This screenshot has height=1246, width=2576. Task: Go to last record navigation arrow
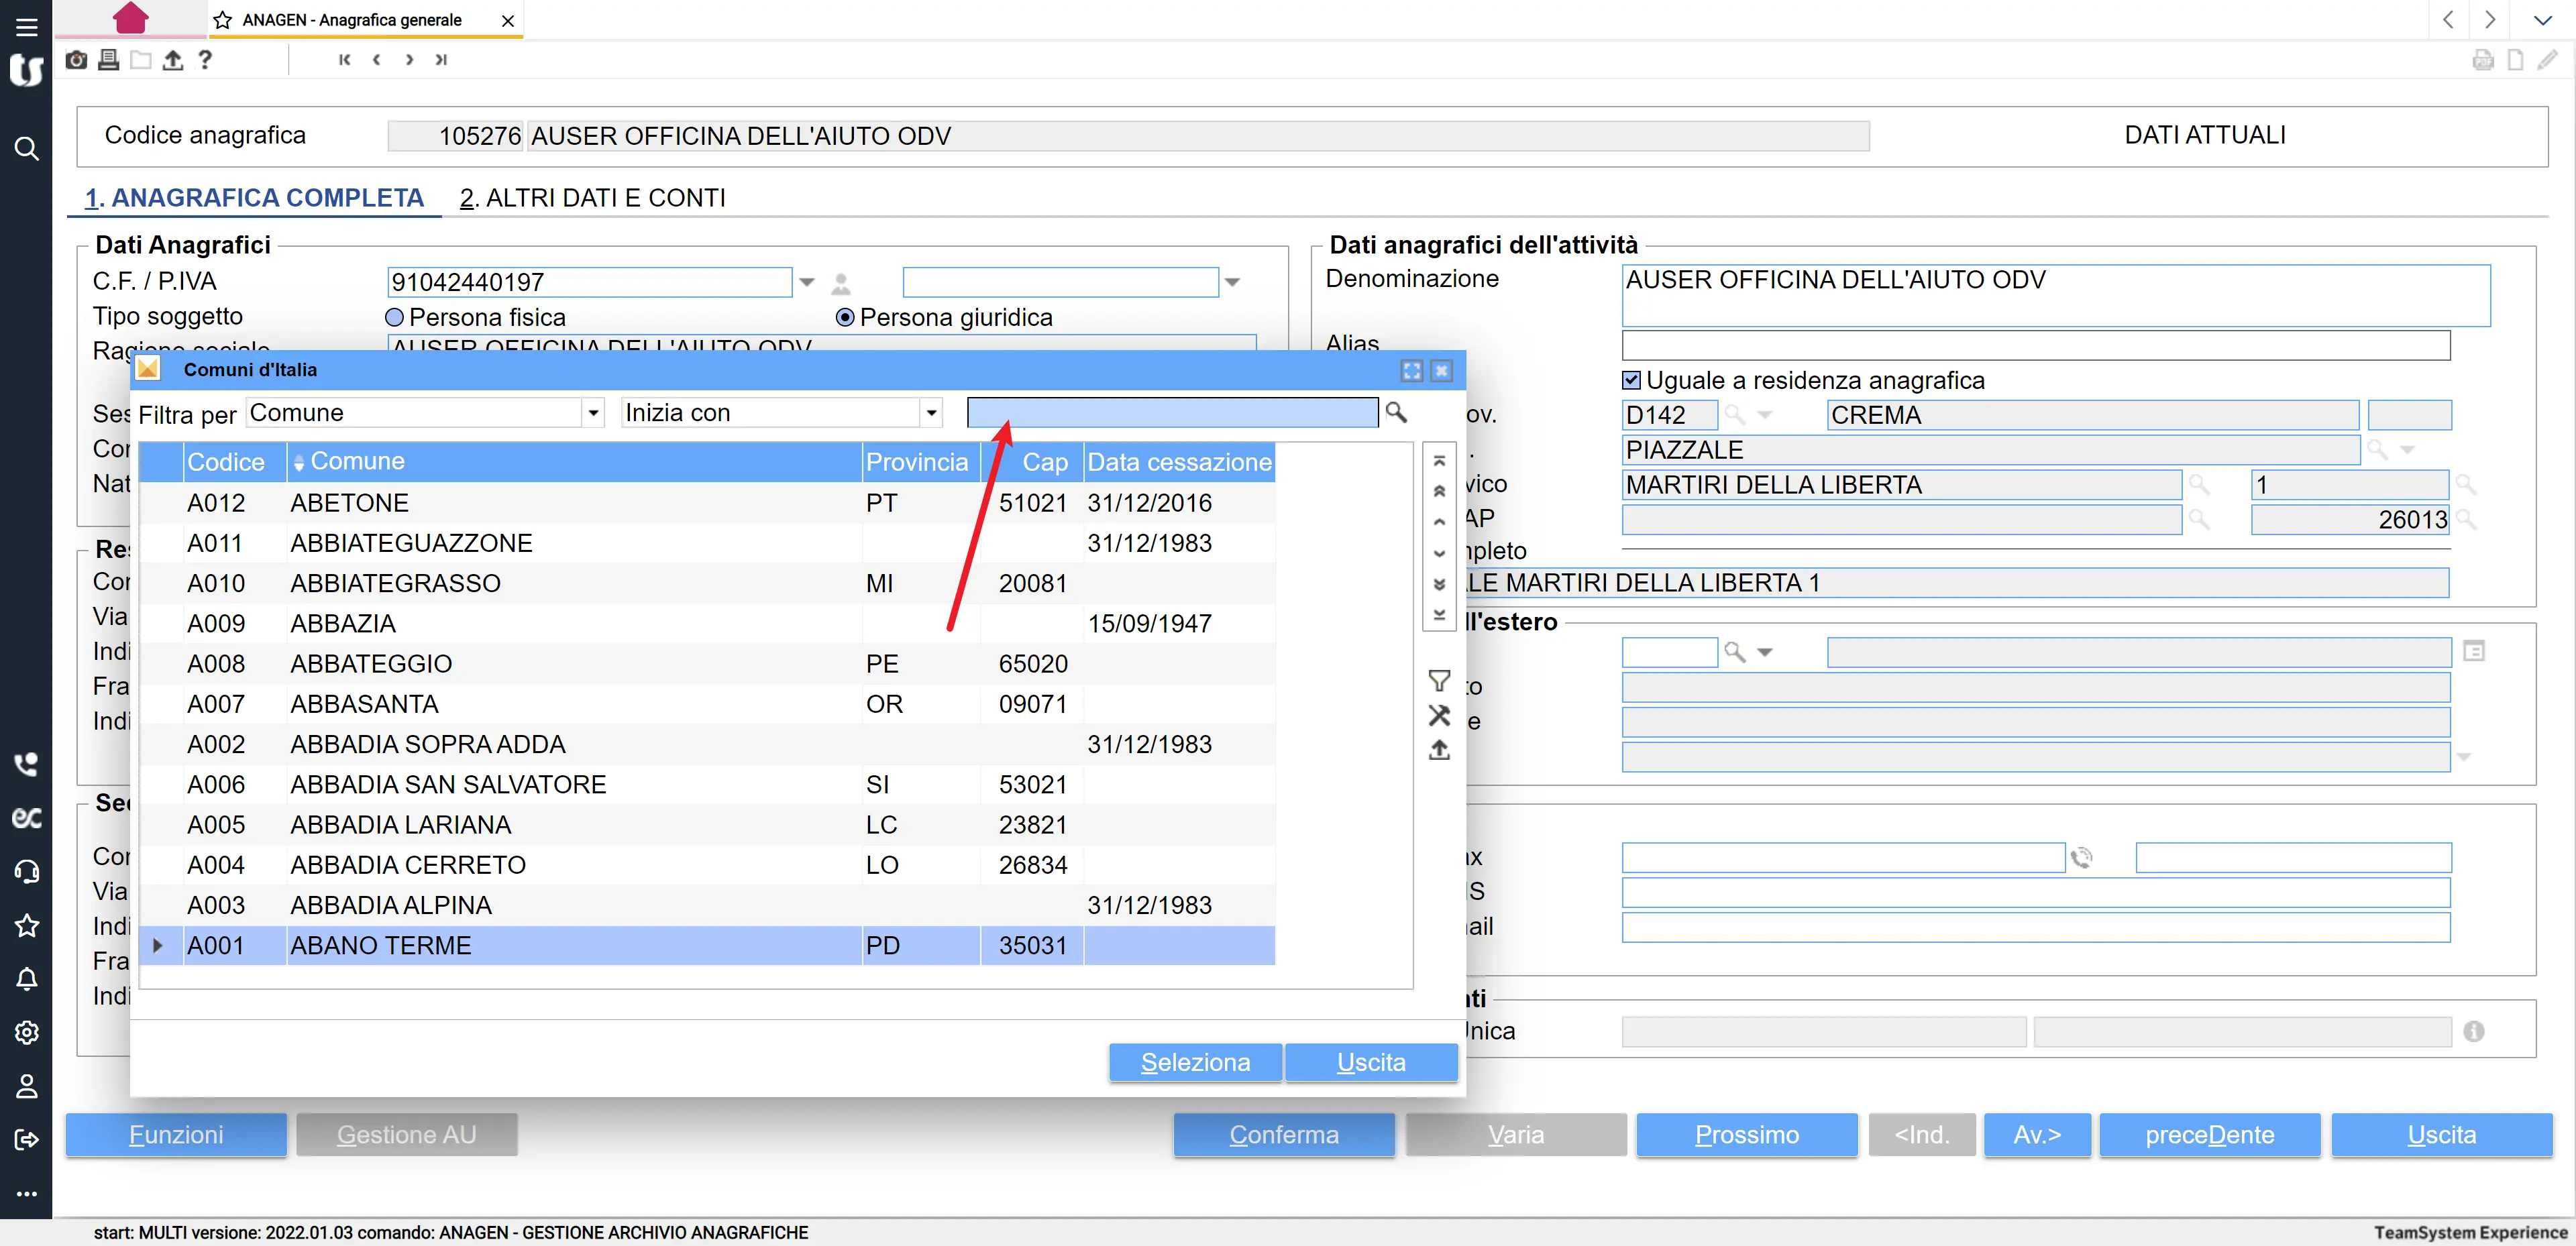(441, 60)
